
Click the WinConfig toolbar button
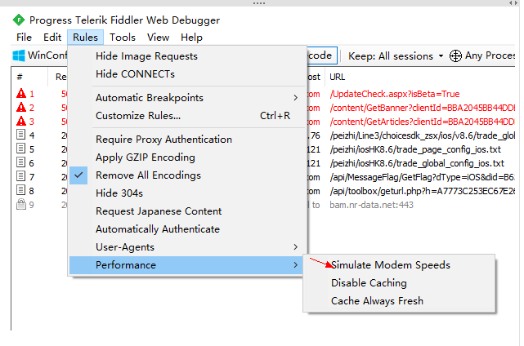click(x=40, y=55)
